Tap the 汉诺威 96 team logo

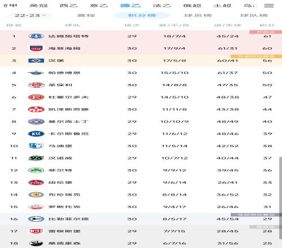(36, 158)
